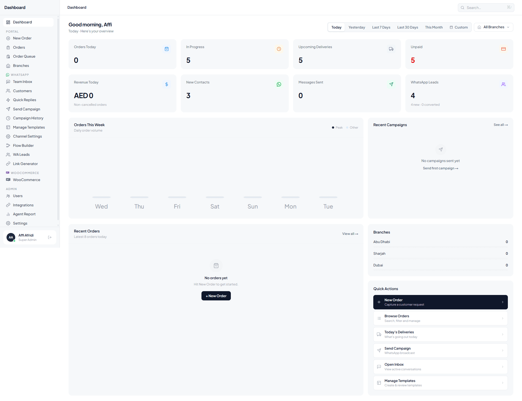Click the WhatsApp Leads users icon
522x401 pixels.
pos(504,84)
